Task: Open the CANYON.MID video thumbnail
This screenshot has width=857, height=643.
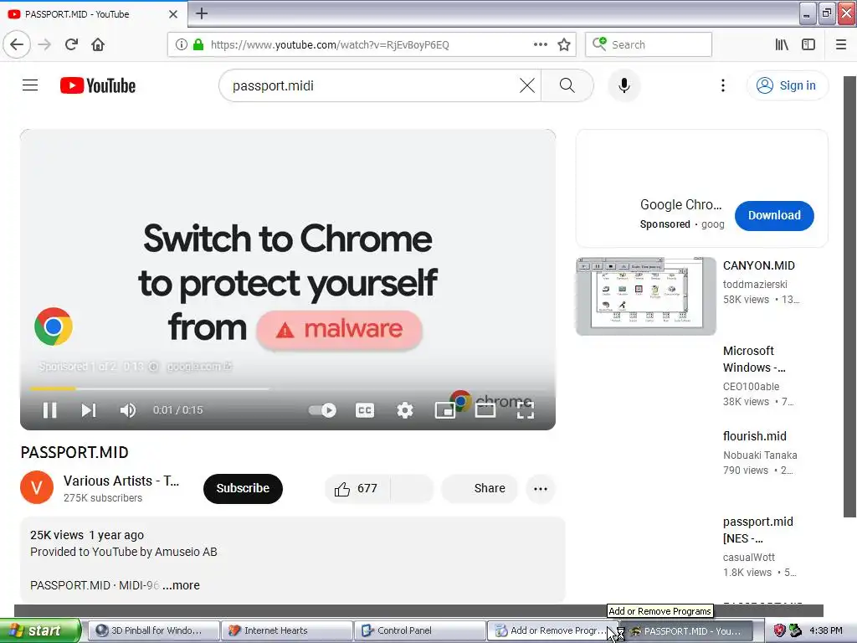Action: [x=645, y=296]
